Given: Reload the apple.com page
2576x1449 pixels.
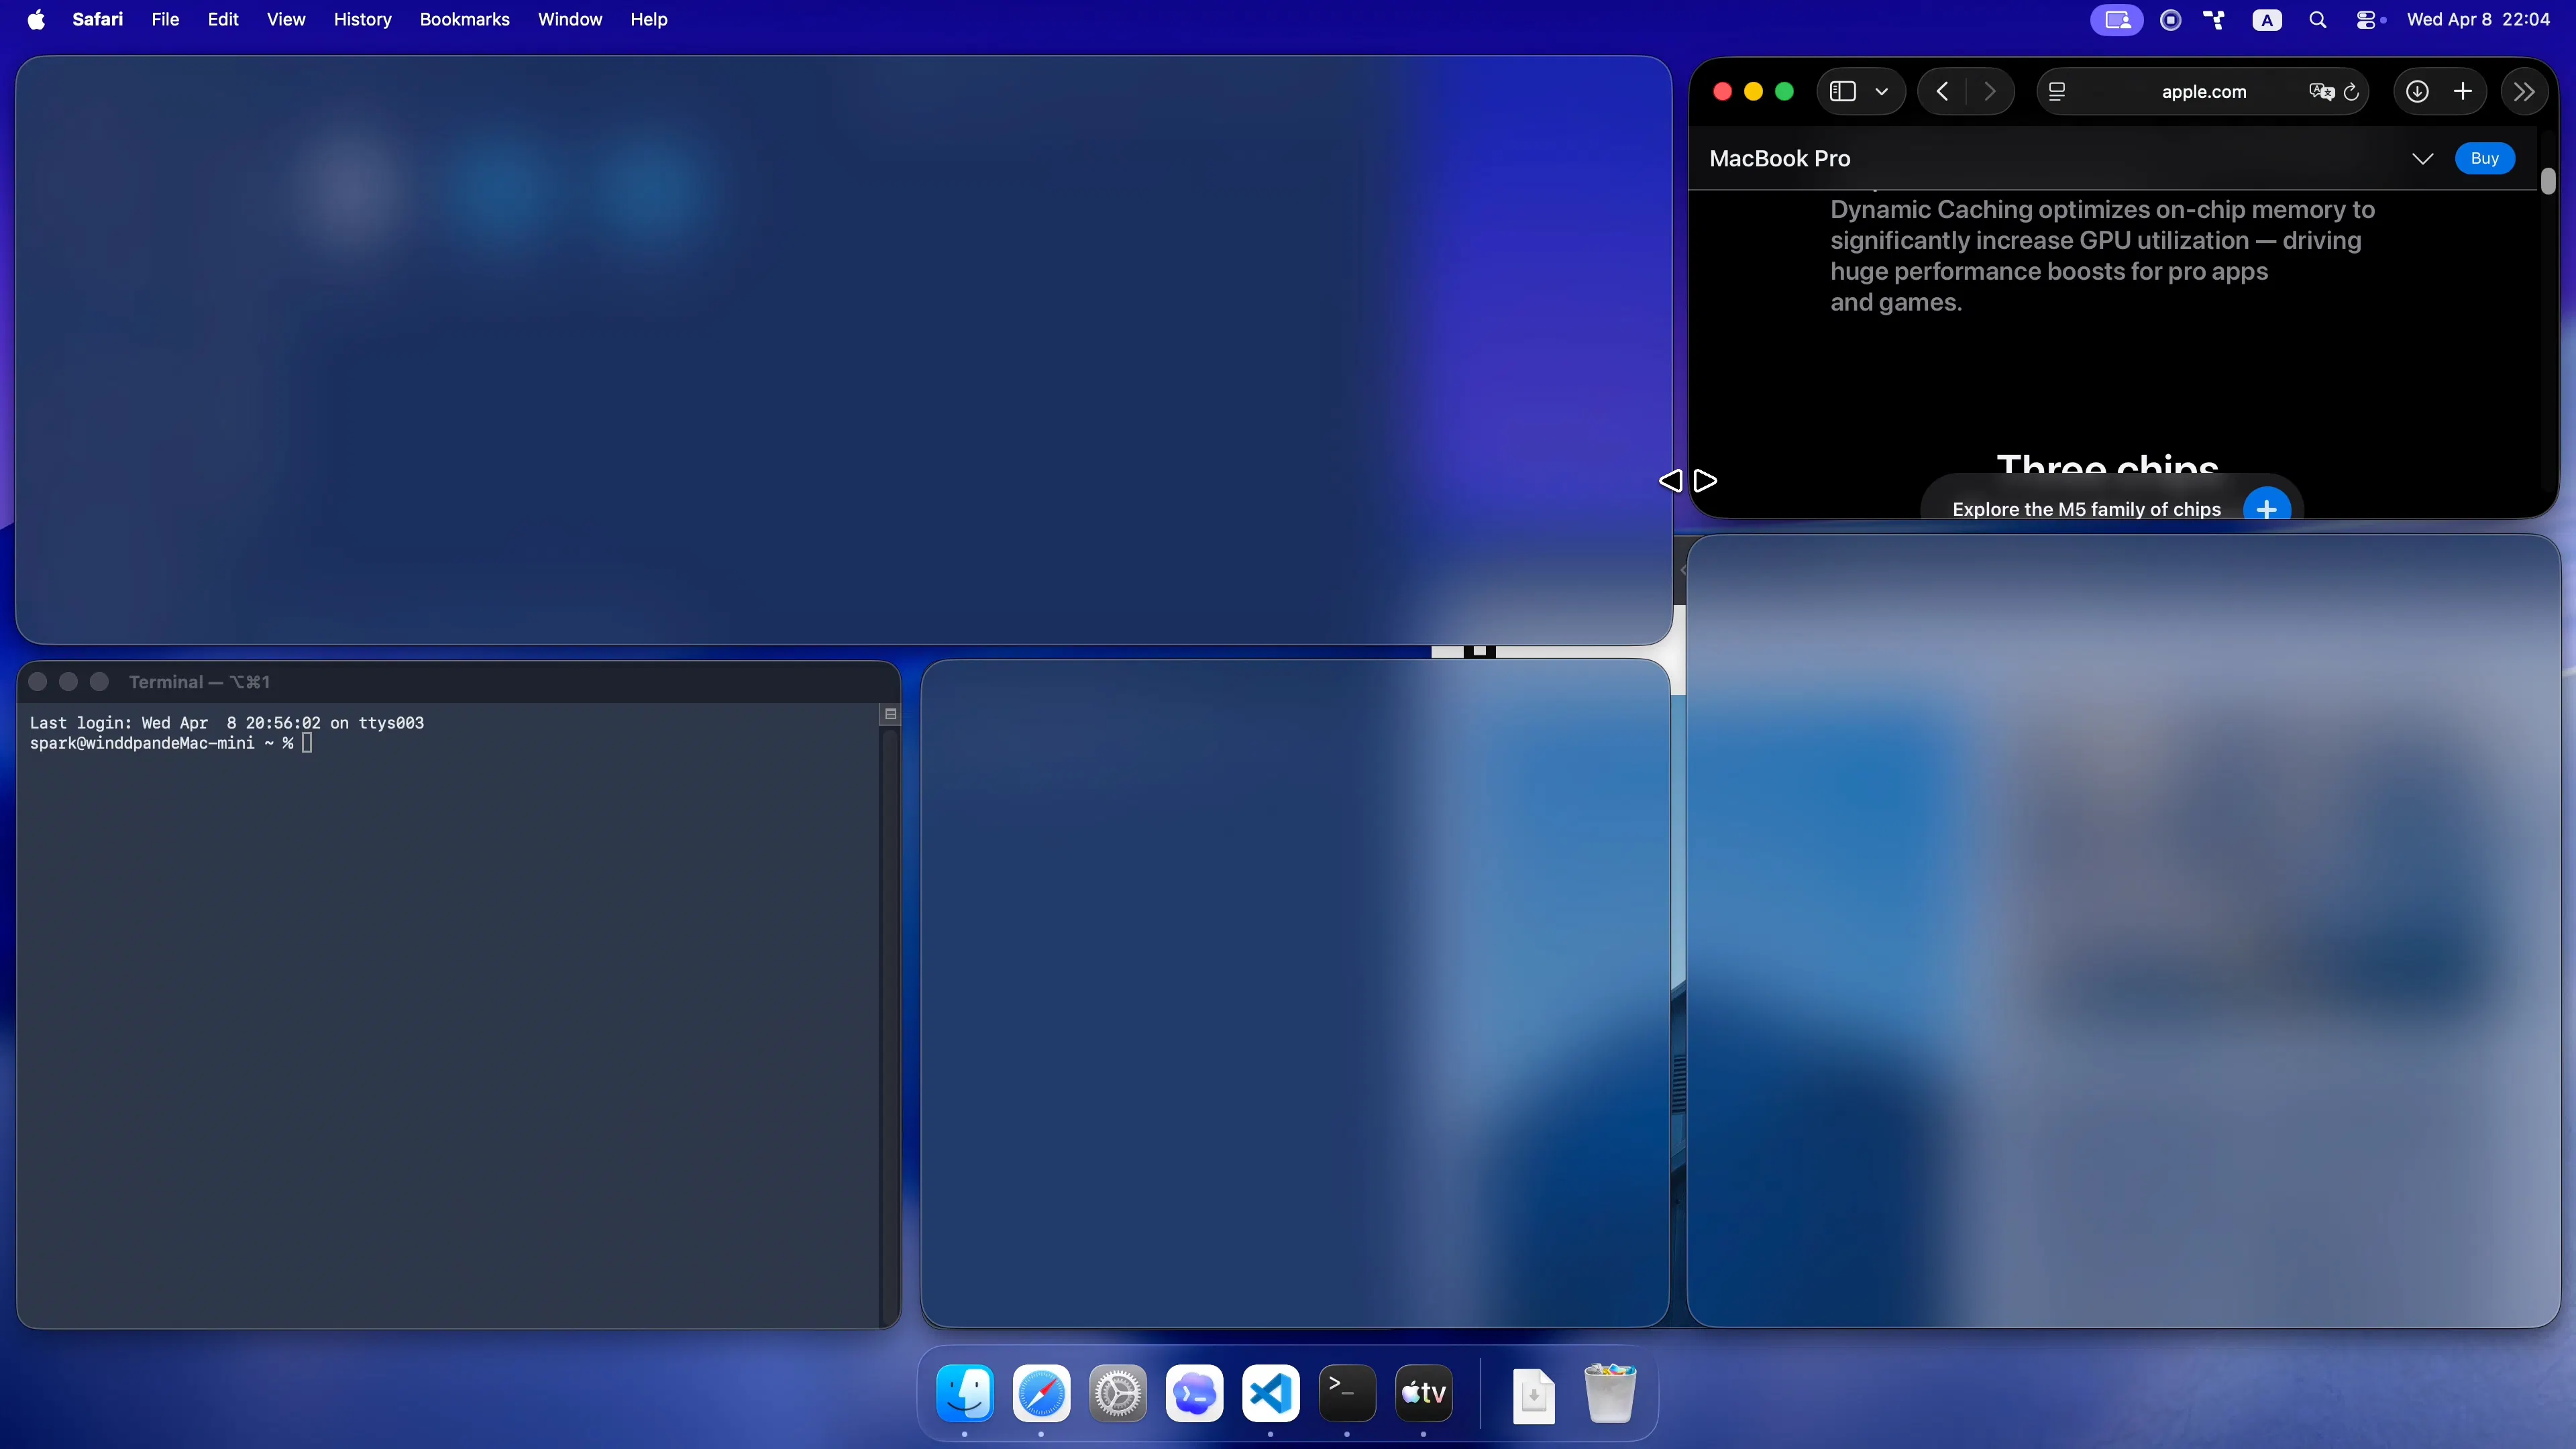Looking at the screenshot, I should pyautogui.click(x=2351, y=92).
